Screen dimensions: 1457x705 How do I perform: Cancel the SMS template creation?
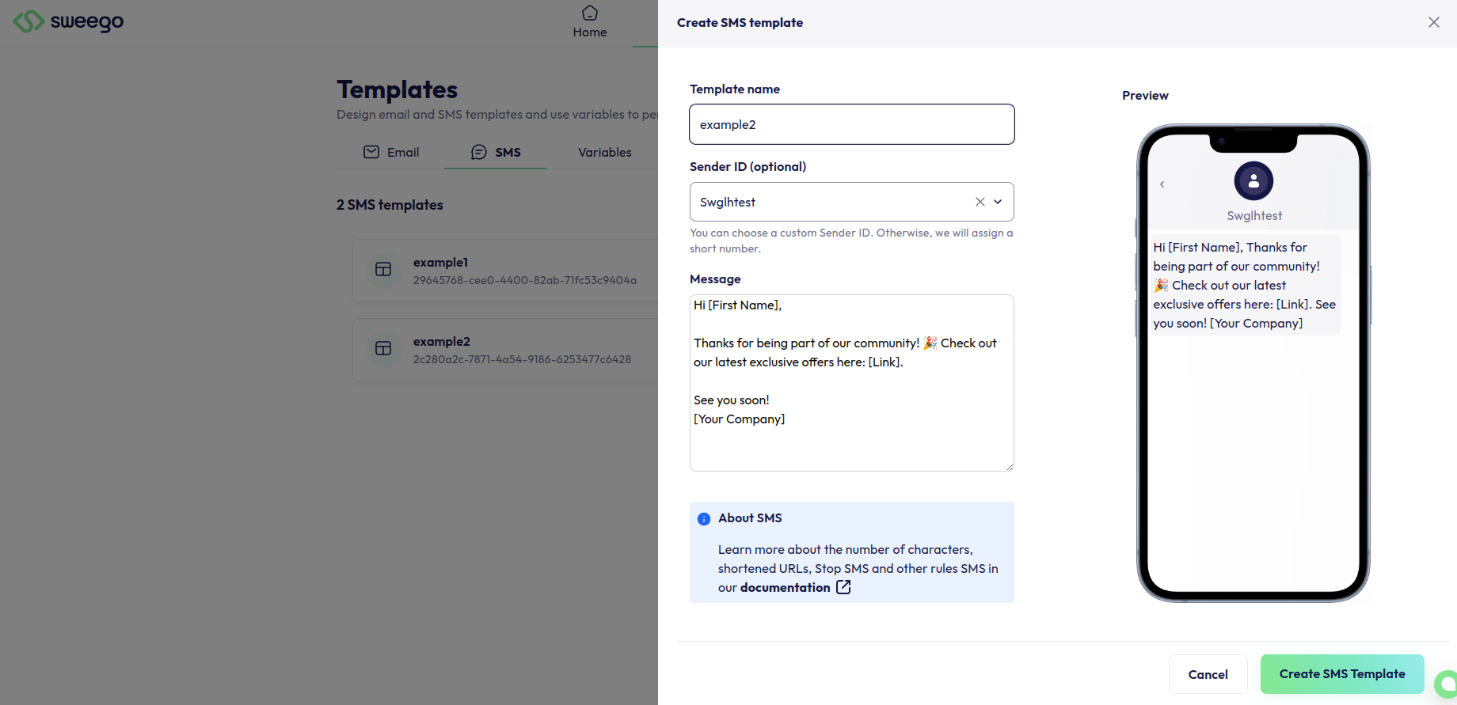tap(1208, 674)
